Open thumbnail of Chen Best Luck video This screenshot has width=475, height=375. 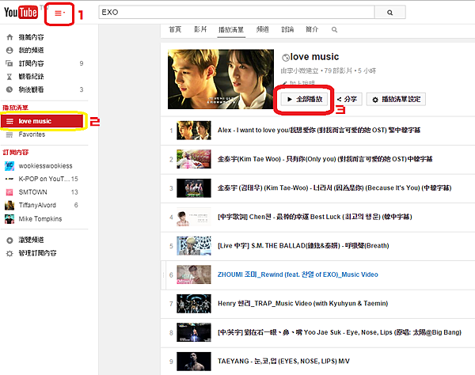pyautogui.click(x=194, y=217)
